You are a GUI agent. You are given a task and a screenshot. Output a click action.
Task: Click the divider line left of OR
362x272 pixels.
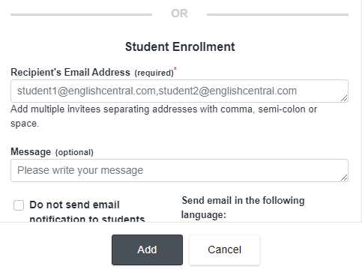point(81,14)
